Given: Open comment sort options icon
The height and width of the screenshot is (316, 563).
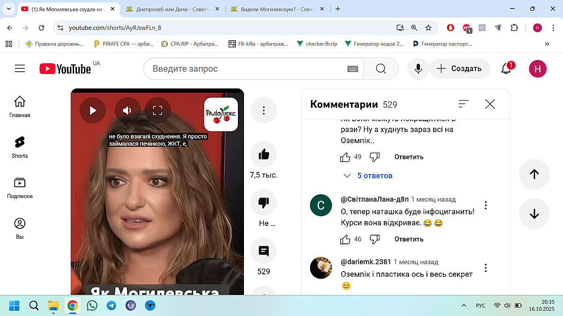Looking at the screenshot, I should click(x=464, y=104).
